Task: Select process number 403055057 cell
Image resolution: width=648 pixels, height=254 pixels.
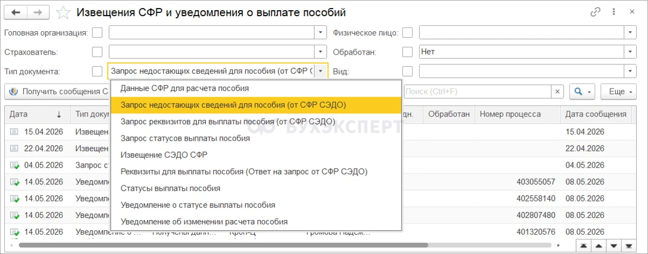Action: [517, 182]
